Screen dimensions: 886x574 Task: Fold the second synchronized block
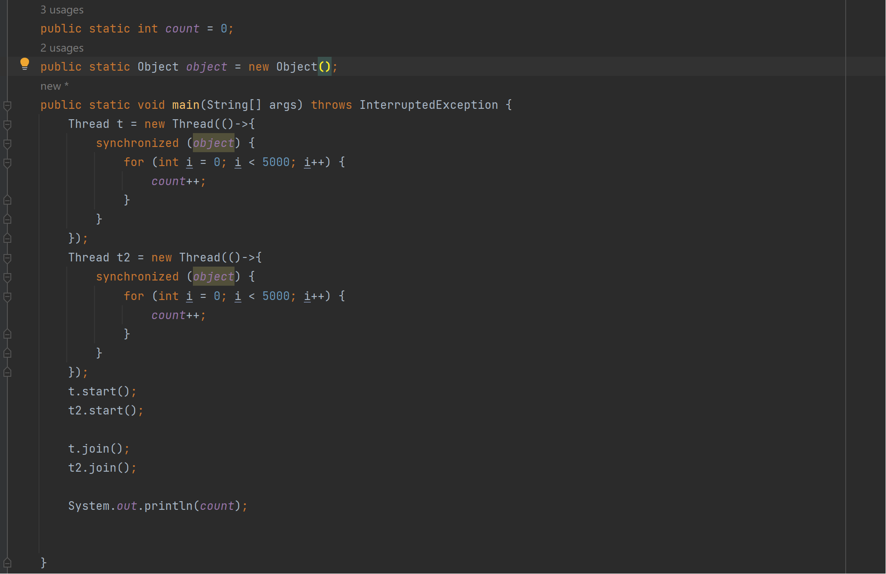point(7,277)
